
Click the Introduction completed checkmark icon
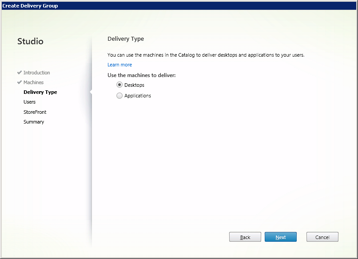click(20, 72)
